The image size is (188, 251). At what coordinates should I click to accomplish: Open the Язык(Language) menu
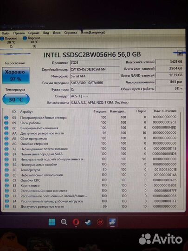click(93, 33)
